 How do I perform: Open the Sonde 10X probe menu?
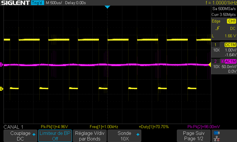click(x=124, y=136)
